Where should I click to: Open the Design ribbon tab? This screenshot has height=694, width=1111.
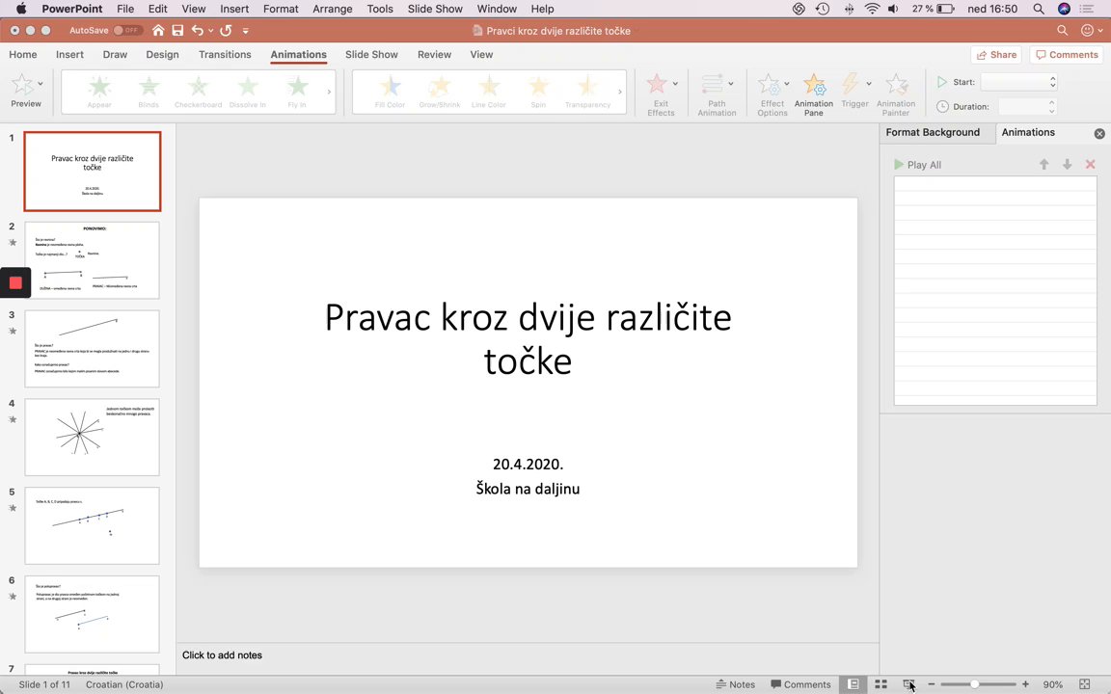pos(162,55)
